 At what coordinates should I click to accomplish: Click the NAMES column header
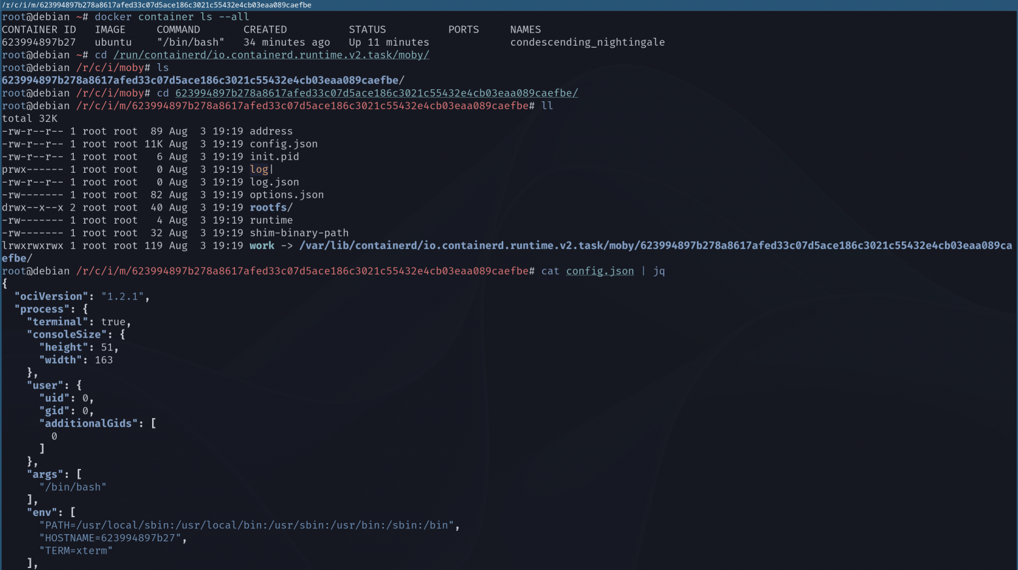click(x=525, y=29)
